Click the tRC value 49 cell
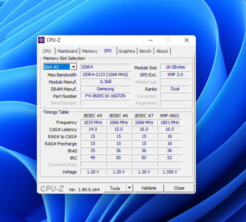Screen dimensions: 246x222 click(x=93, y=157)
